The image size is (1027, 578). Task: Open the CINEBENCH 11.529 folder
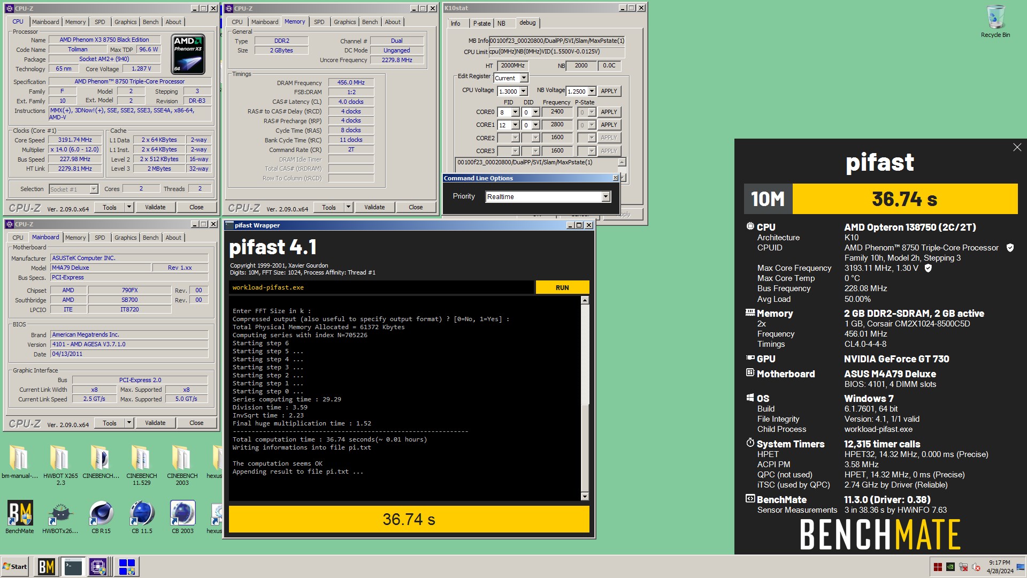click(x=142, y=465)
